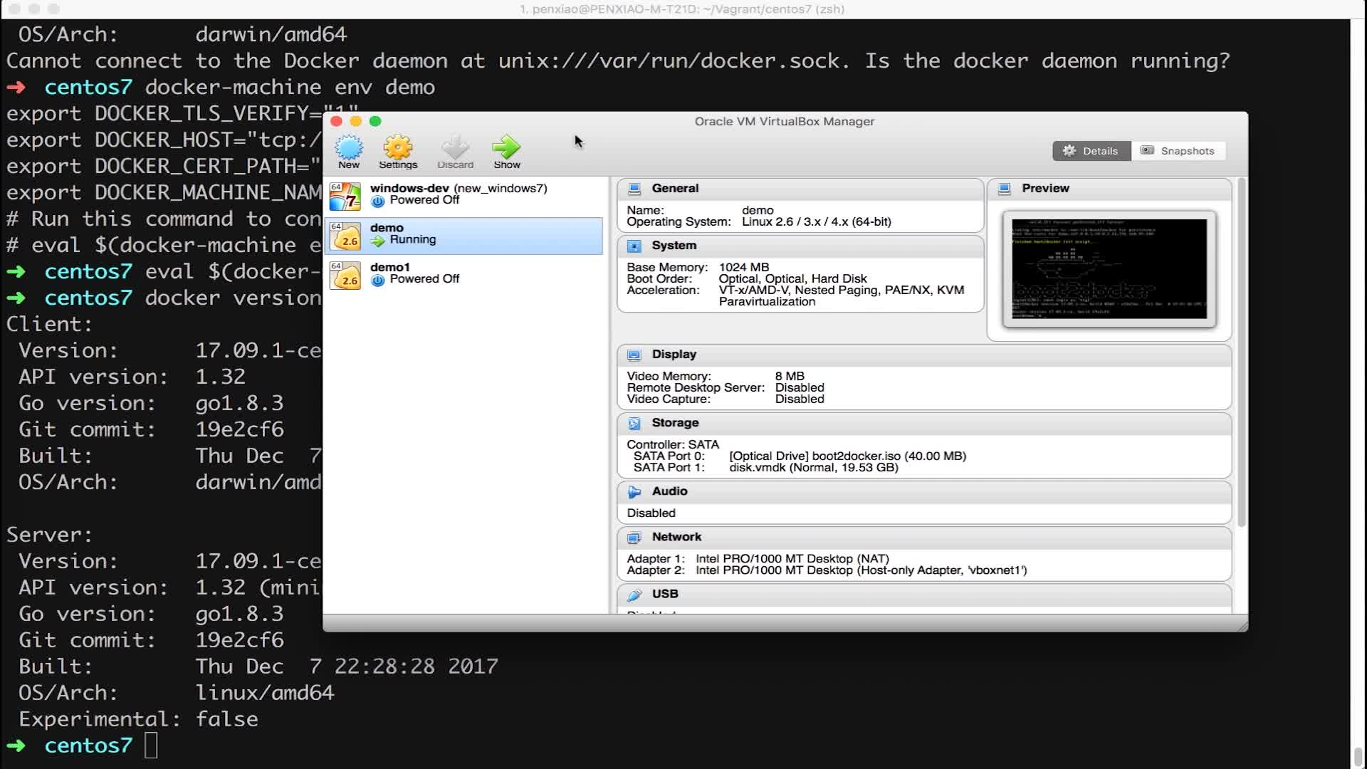The image size is (1367, 769).
Task: Click the terminal prompt cursor
Action: click(x=151, y=746)
